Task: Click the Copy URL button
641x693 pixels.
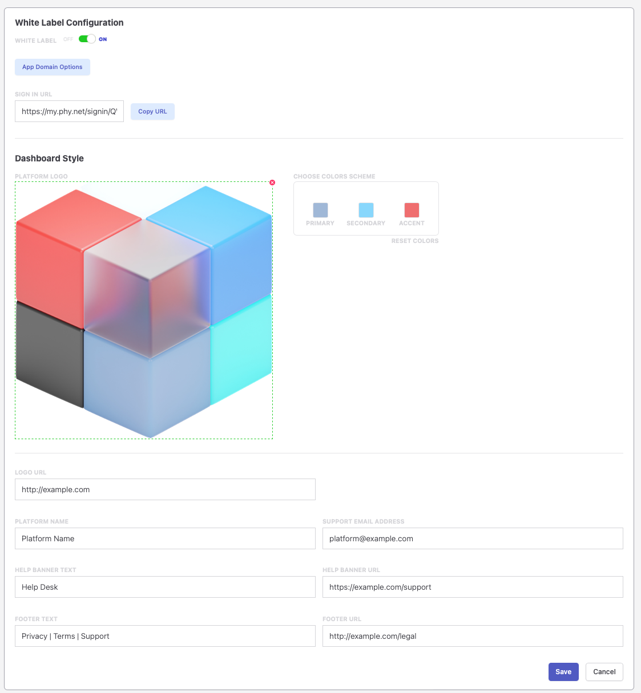Action: pos(152,112)
